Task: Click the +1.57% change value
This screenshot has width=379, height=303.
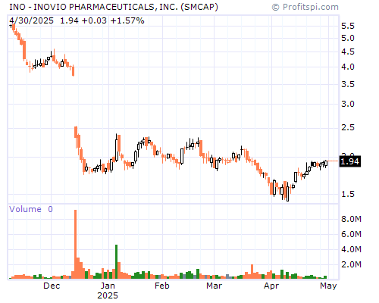Action: click(127, 20)
